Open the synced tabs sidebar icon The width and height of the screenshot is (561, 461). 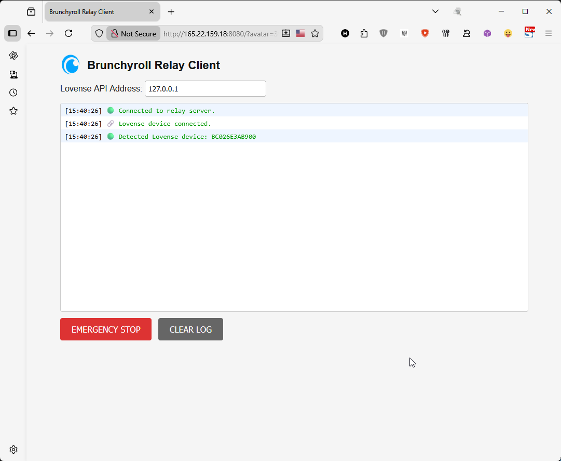click(13, 74)
